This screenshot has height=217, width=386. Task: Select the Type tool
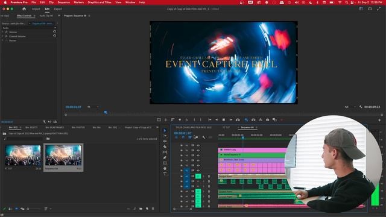click(165, 174)
